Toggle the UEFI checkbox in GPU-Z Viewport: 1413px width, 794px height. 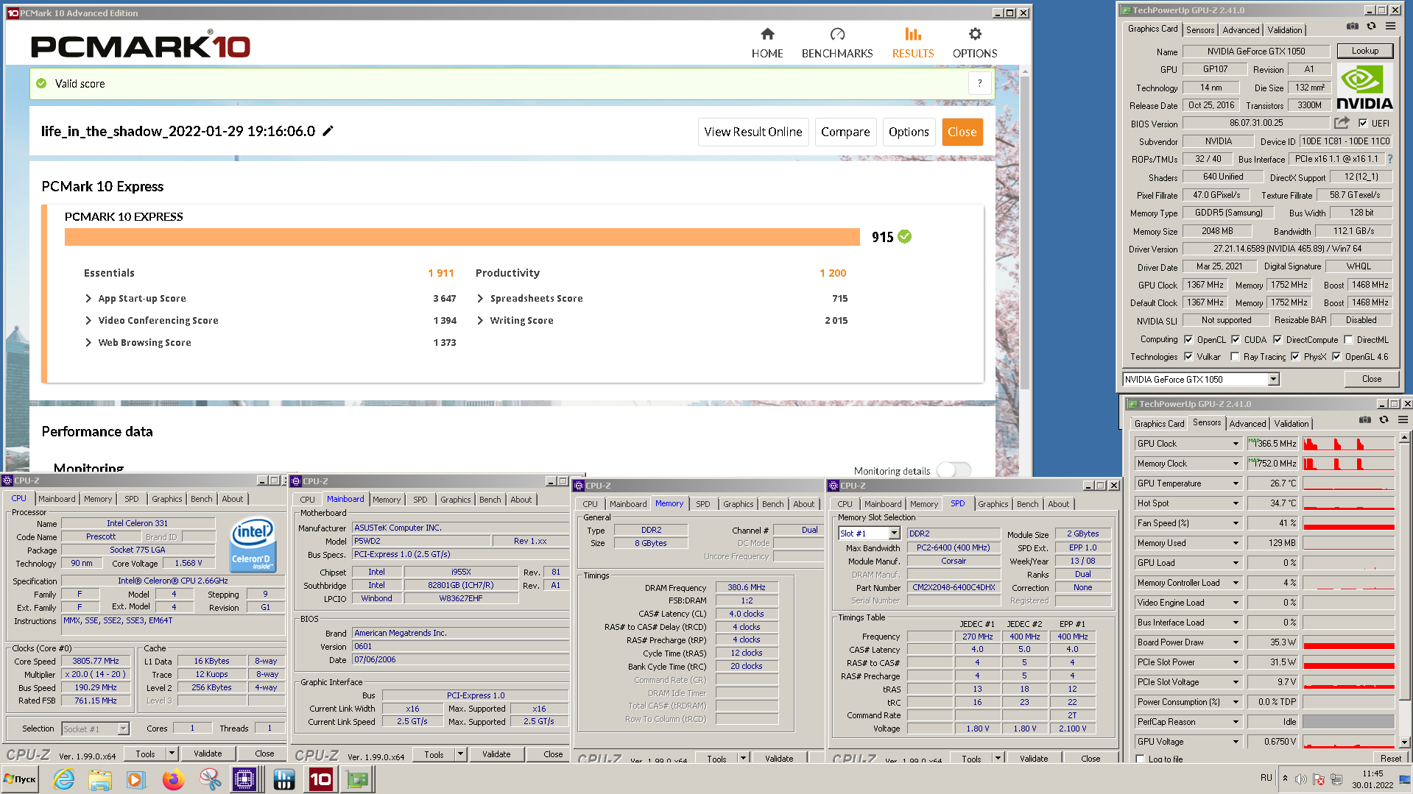click(1363, 124)
